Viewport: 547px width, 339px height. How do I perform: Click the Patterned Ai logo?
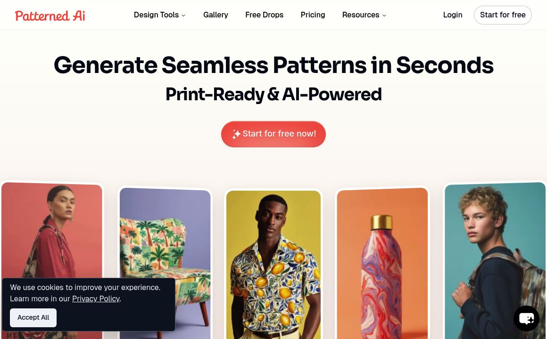click(50, 16)
